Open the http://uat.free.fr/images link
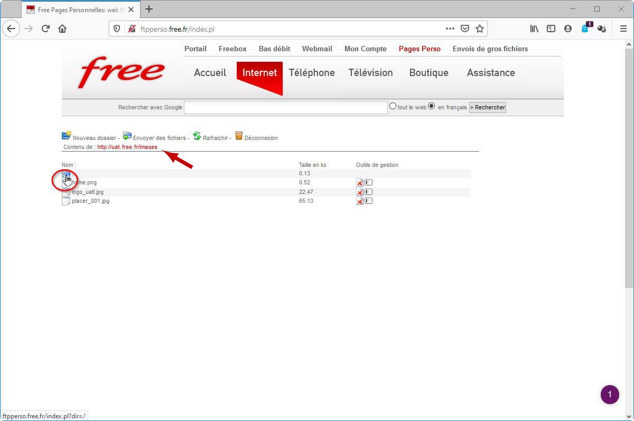The height and width of the screenshot is (421, 634). (127, 147)
